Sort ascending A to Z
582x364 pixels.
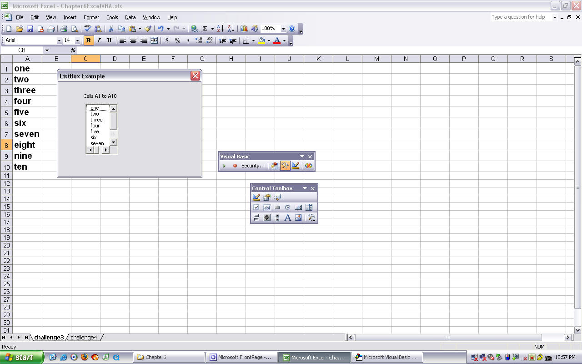pyautogui.click(x=221, y=29)
